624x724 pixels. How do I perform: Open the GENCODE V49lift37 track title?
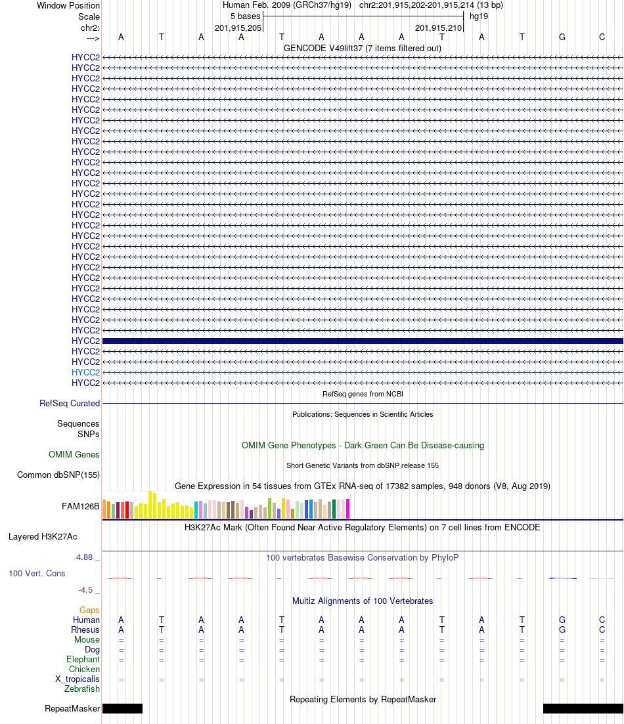(363, 48)
